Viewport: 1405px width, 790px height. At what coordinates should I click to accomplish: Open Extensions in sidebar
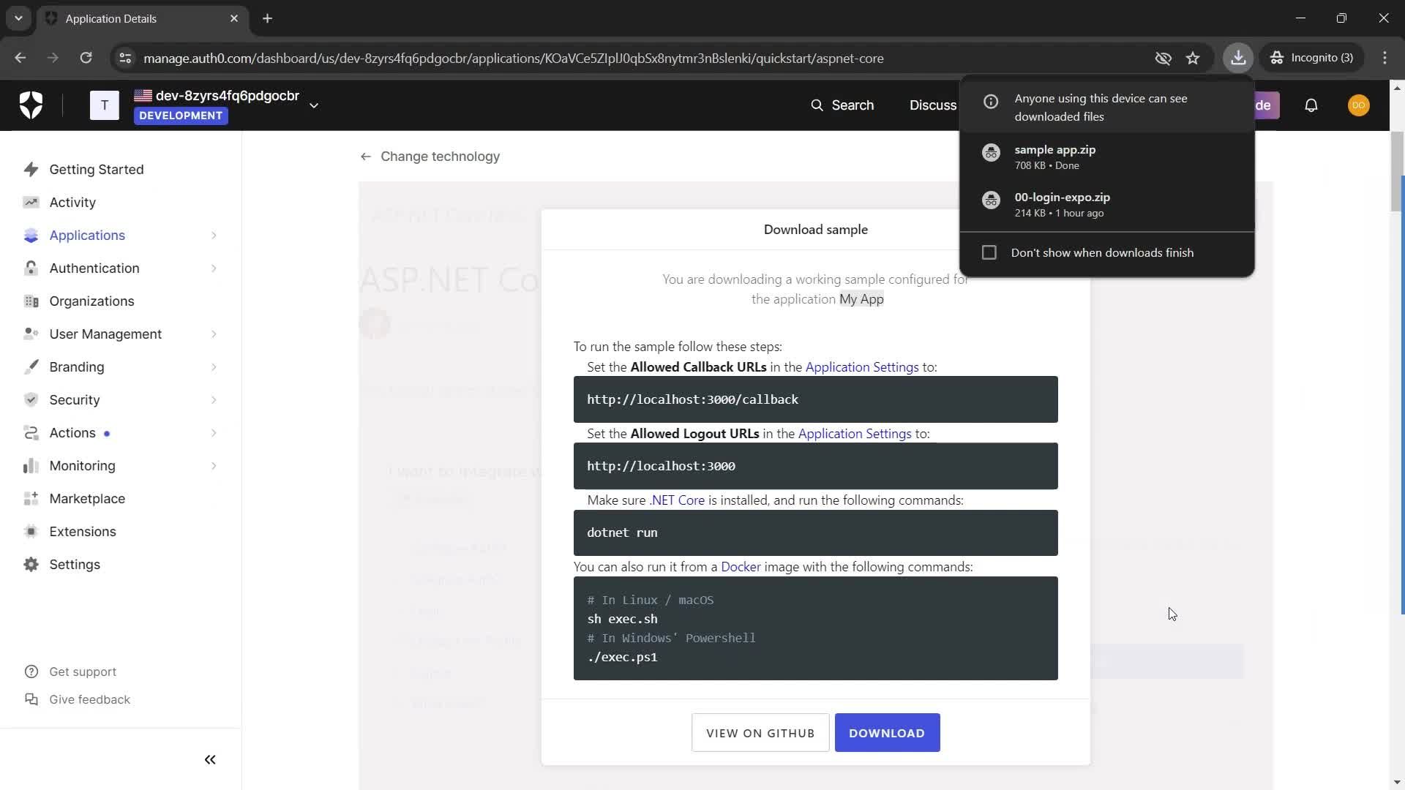(83, 532)
